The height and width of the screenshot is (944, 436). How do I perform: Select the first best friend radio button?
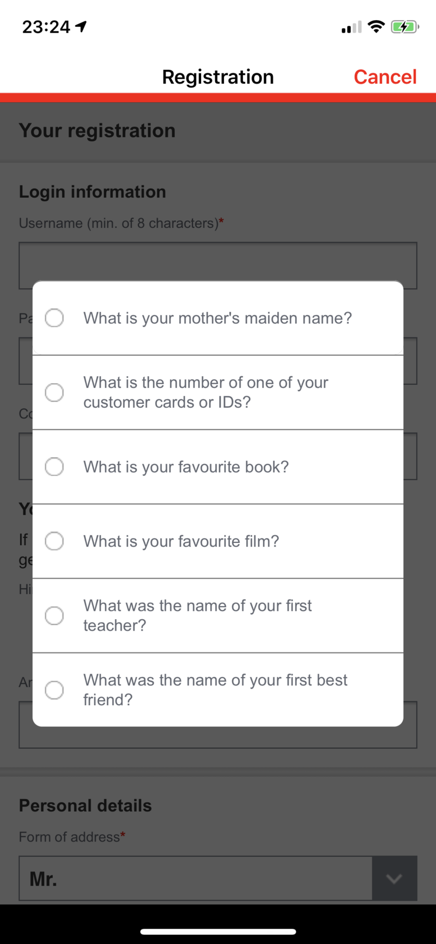[54, 690]
